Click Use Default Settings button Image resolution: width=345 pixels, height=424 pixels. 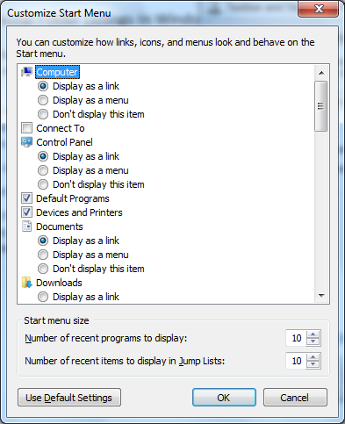(69, 398)
